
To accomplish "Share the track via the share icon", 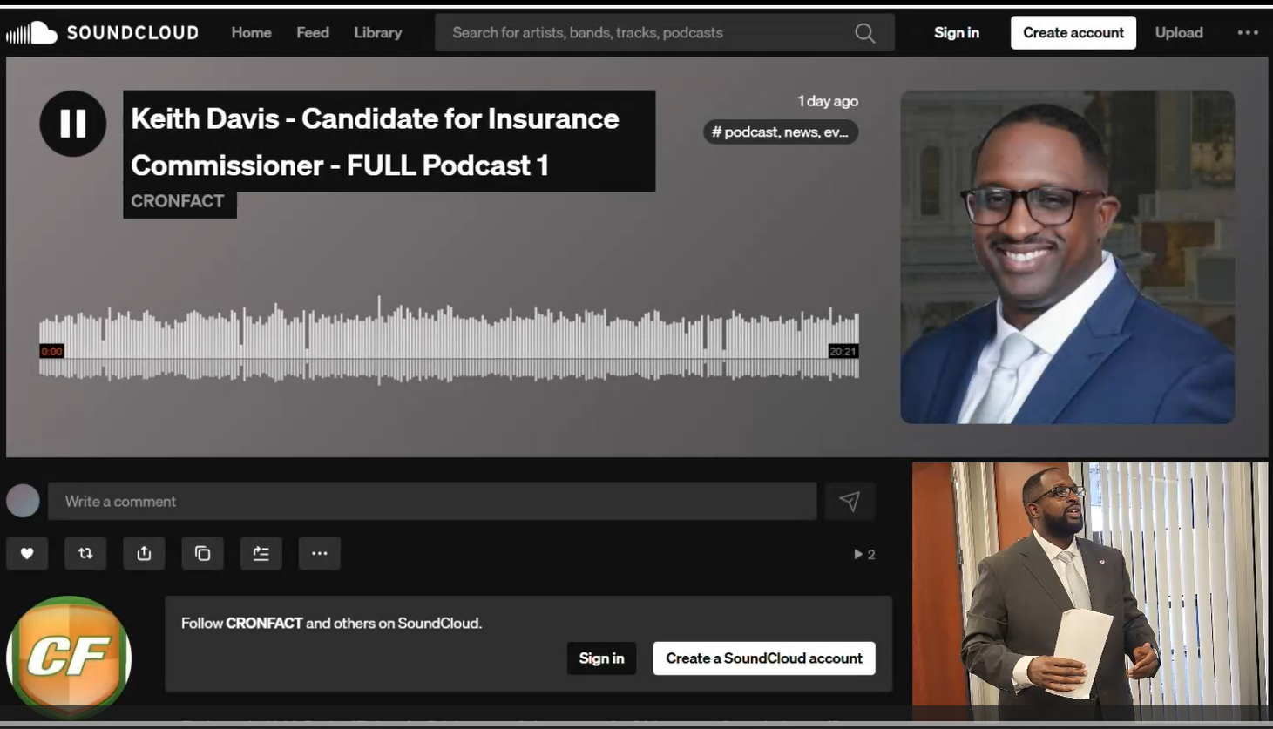I will click(144, 553).
